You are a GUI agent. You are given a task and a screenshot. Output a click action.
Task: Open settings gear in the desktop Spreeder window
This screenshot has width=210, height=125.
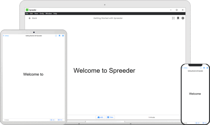(183, 18)
